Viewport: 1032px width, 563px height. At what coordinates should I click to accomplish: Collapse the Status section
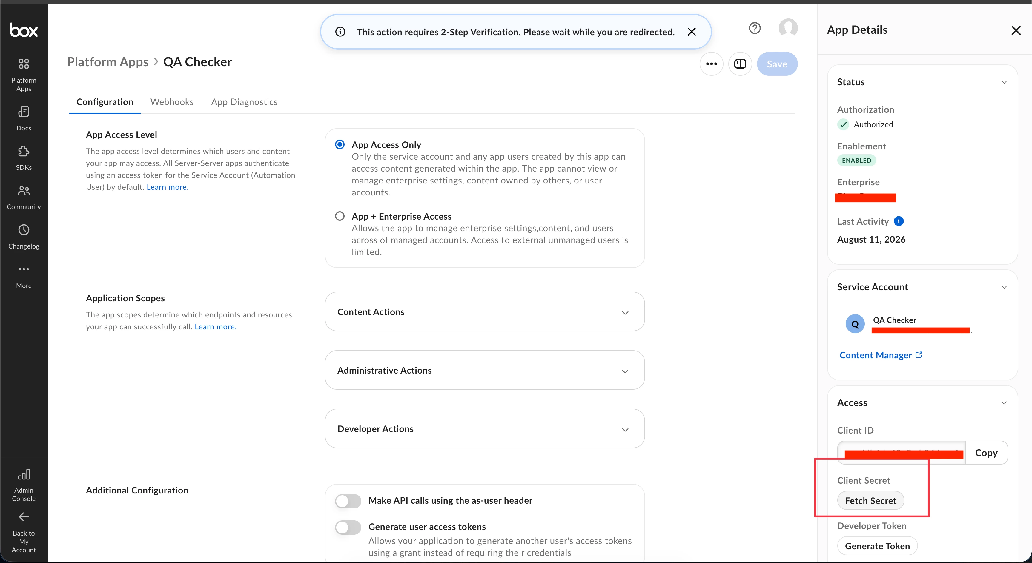(1004, 82)
